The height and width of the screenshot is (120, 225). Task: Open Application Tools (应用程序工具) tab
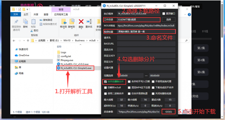pyautogui.click(x=61, y=14)
